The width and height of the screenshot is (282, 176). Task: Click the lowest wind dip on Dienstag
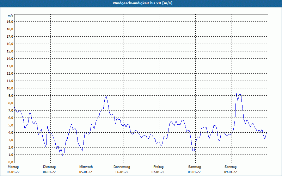[63, 155]
